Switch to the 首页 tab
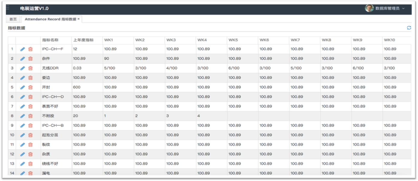Image resolution: width=418 pixels, height=181 pixels. pyautogui.click(x=13, y=19)
